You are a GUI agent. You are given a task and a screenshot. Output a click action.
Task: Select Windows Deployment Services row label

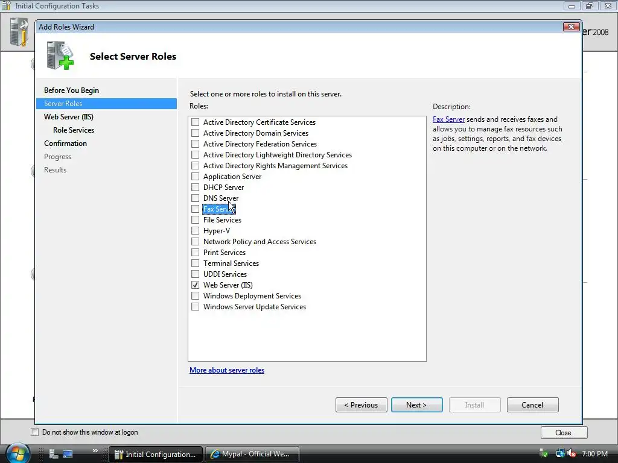coord(252,295)
